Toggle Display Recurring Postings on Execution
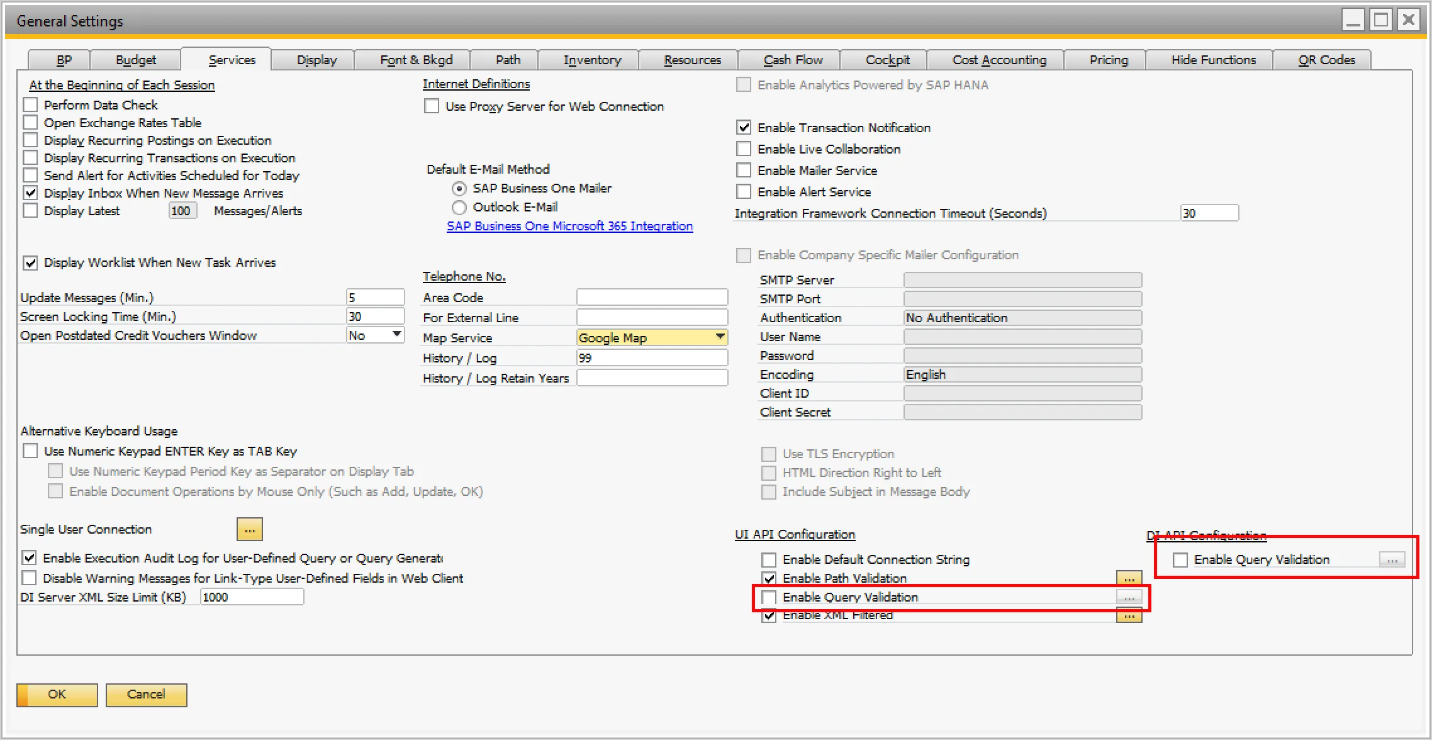Screen dimensions: 1432x740 (30, 140)
